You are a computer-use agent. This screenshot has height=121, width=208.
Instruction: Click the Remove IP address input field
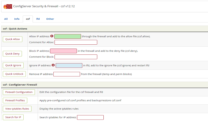(x=67, y=74)
